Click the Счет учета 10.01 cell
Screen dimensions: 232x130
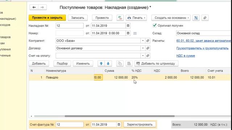219,77
